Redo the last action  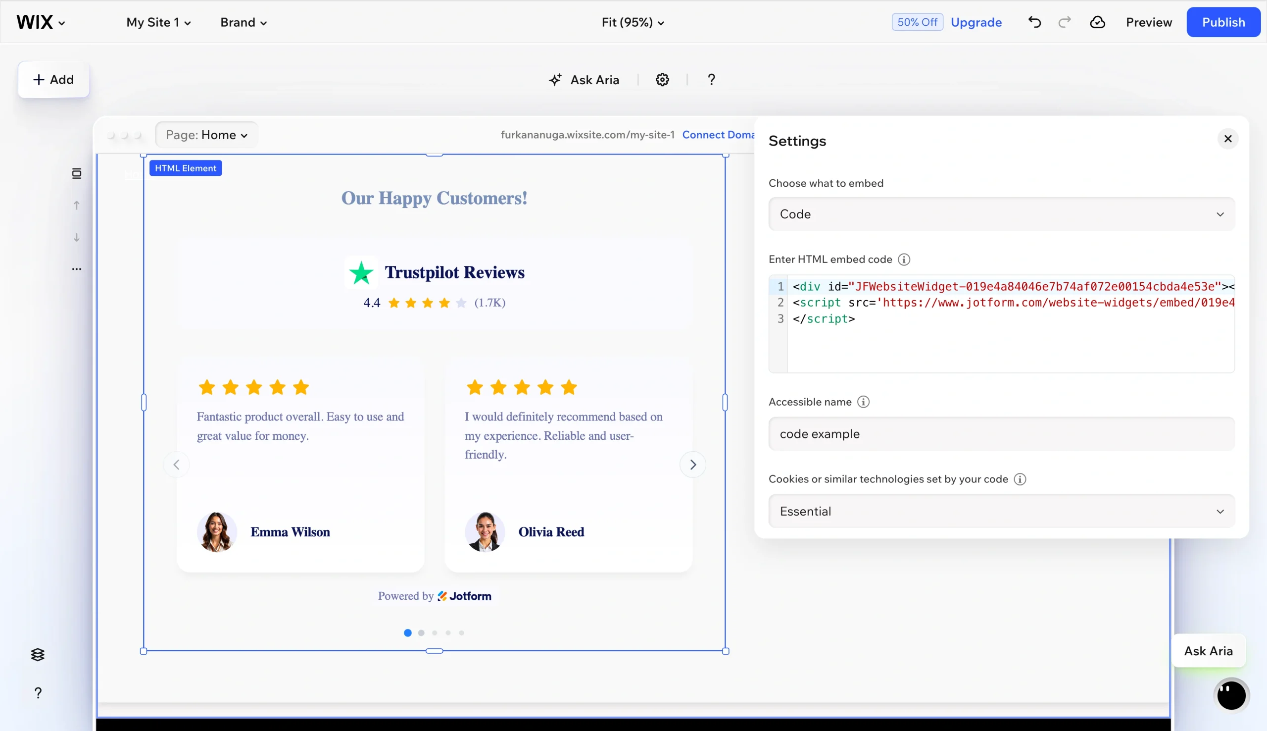click(x=1065, y=22)
